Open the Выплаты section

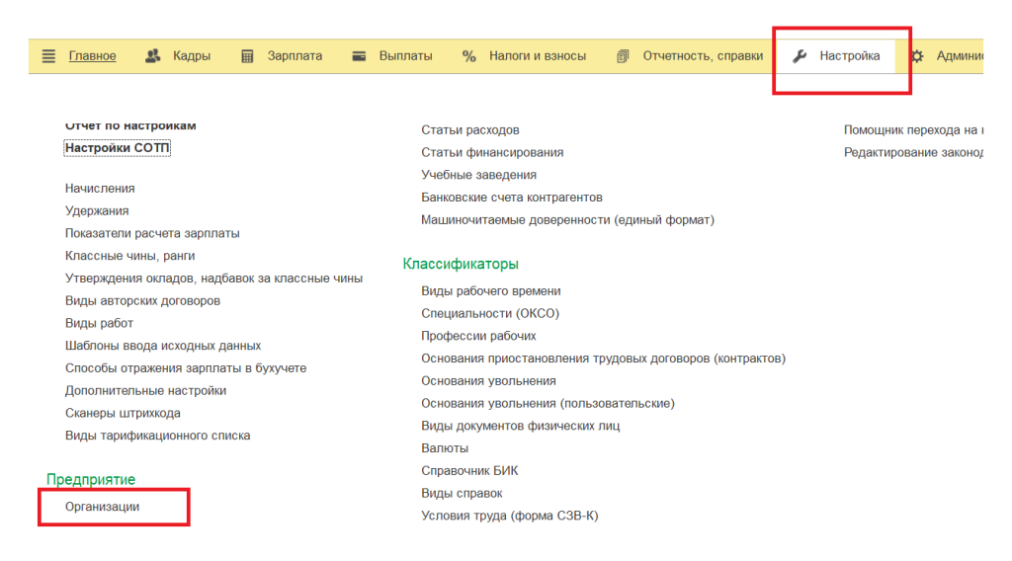tap(406, 56)
